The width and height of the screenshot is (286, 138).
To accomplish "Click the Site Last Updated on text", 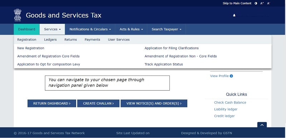I will 133,133.
